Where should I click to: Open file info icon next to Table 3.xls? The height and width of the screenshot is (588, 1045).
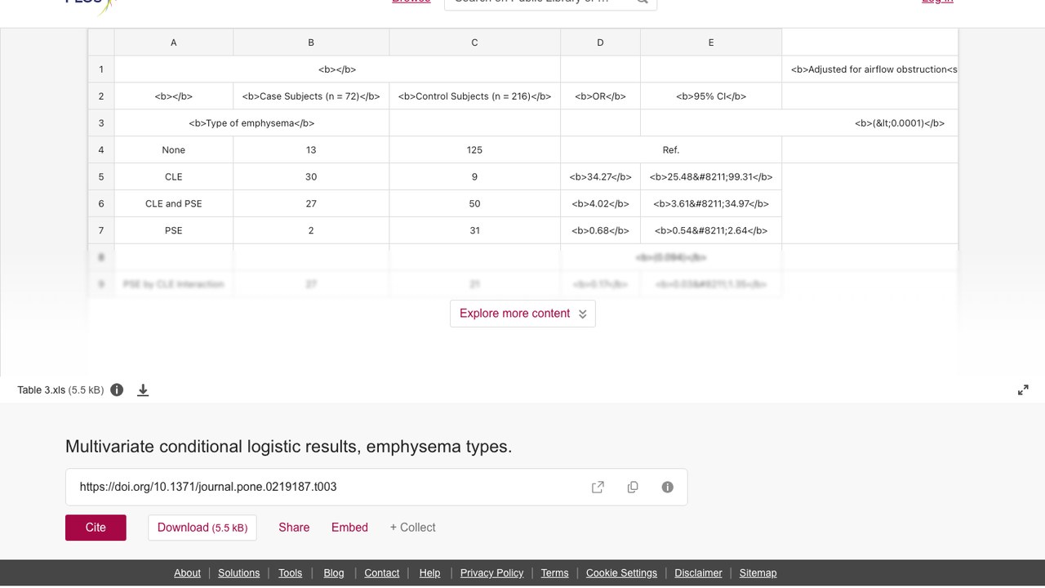tap(117, 390)
